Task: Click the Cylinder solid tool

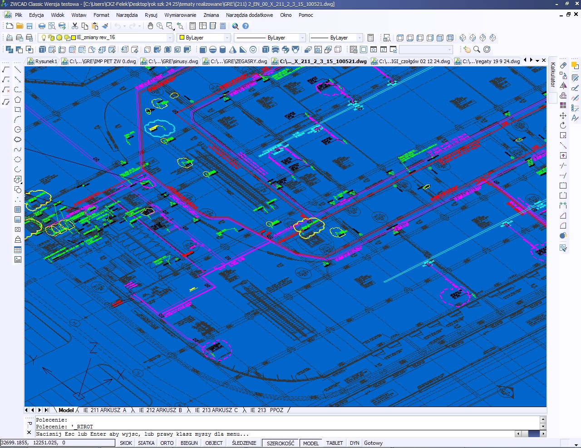Action: [x=223, y=50]
